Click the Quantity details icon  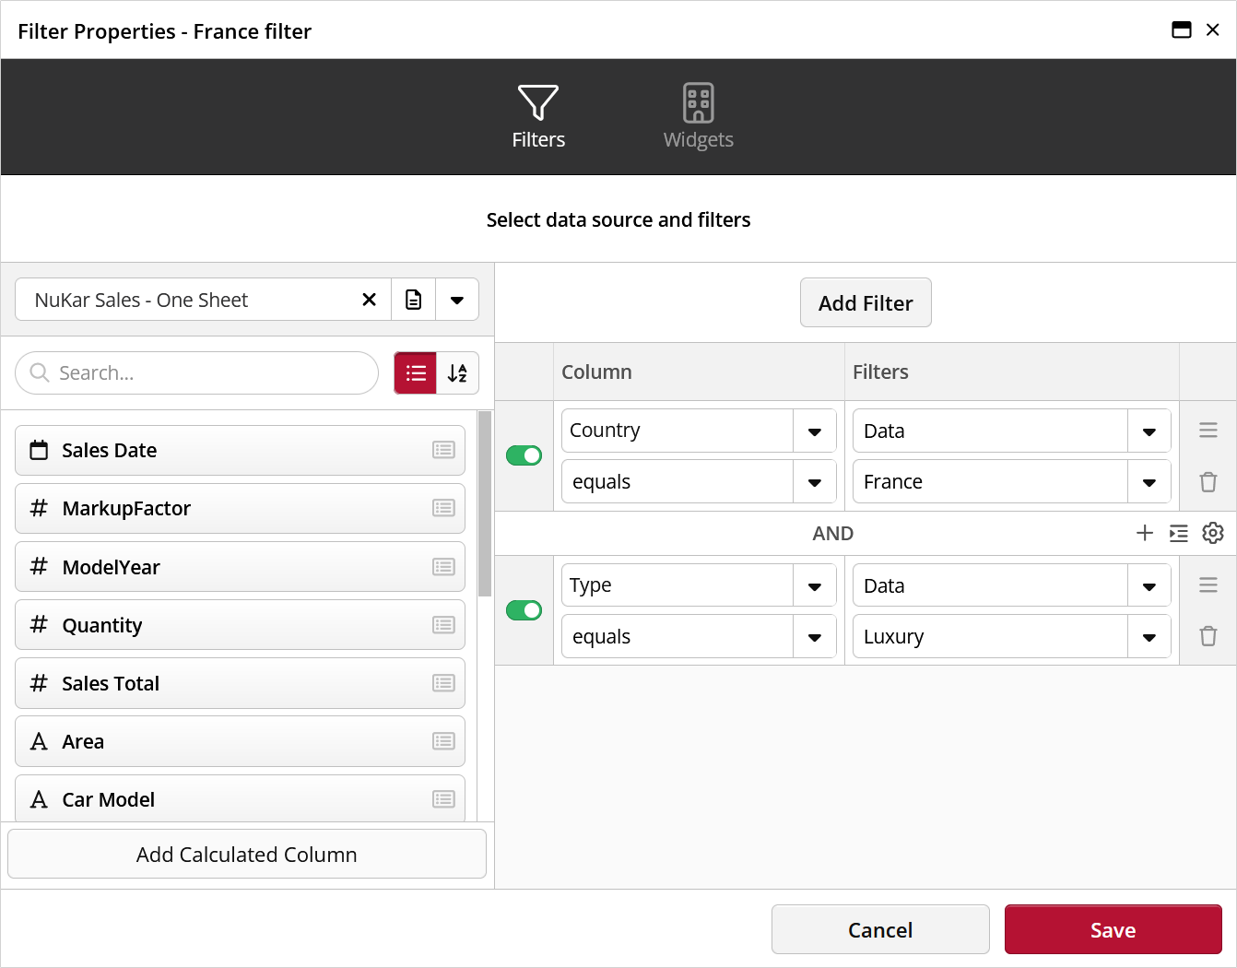[443, 625]
